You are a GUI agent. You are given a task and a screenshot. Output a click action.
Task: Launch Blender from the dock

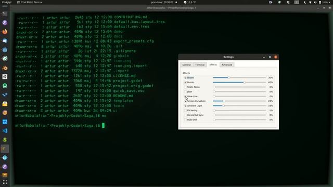tap(5, 68)
